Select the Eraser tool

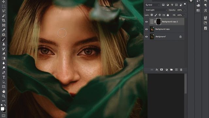[x=4, y=53]
